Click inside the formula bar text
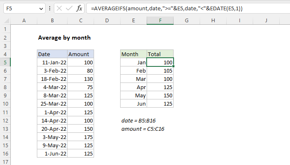The width and height of the screenshot is (290, 165). pyautogui.click(x=167, y=9)
